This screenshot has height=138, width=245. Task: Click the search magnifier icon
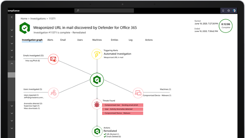pos(78,11)
